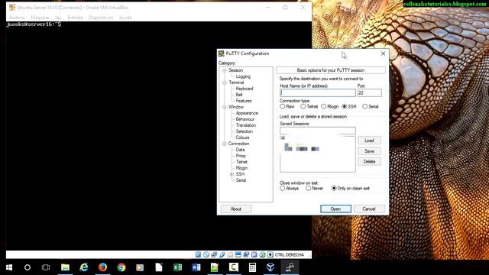Click the Cancel button

coord(369,209)
